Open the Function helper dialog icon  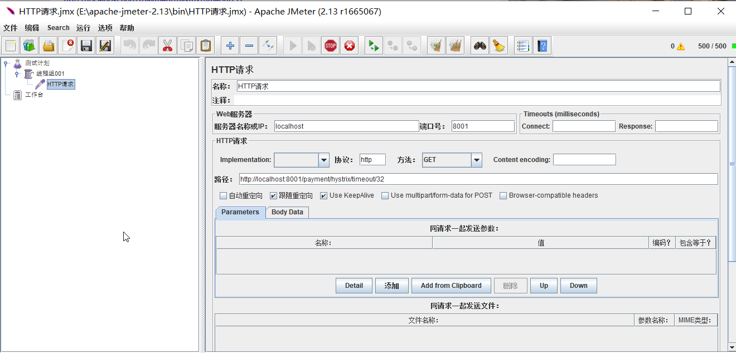click(523, 46)
